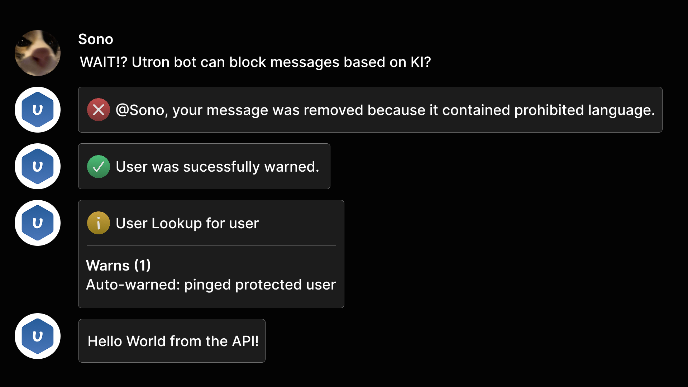Screen dimensions: 688x387
Task: Click the yellow info icon
Action: pyautogui.click(x=99, y=223)
